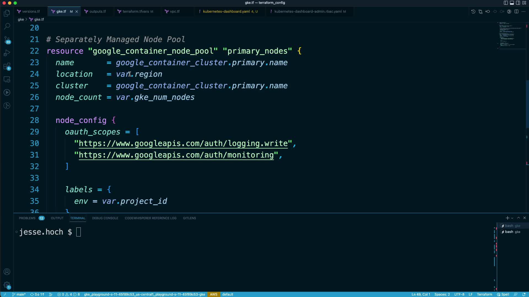The width and height of the screenshot is (529, 297).
Task: Toggle the primary side bar layout button
Action: [x=506, y=3]
